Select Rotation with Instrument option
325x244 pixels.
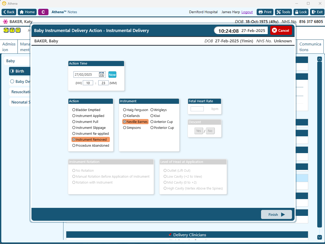[x=92, y=182]
